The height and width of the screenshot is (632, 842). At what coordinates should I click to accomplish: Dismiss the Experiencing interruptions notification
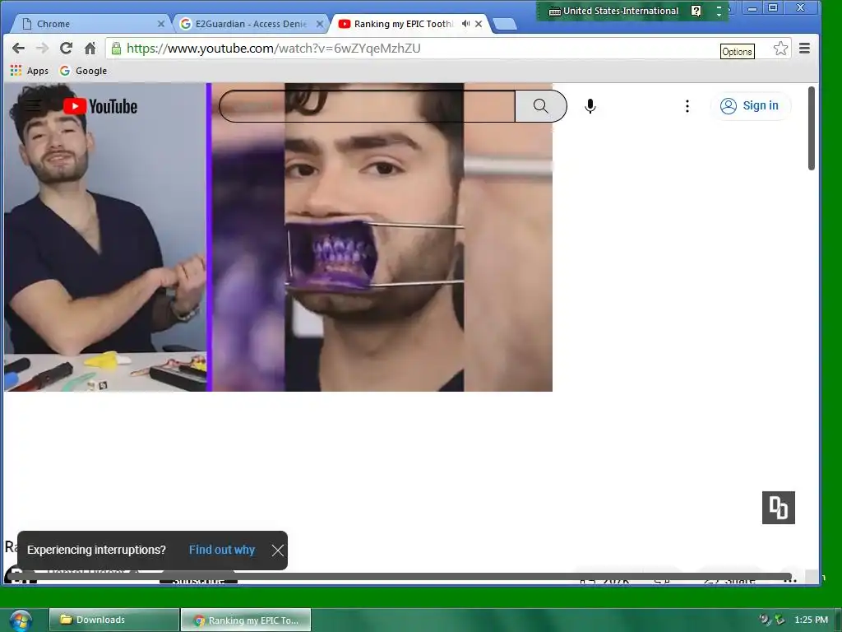[x=278, y=551]
